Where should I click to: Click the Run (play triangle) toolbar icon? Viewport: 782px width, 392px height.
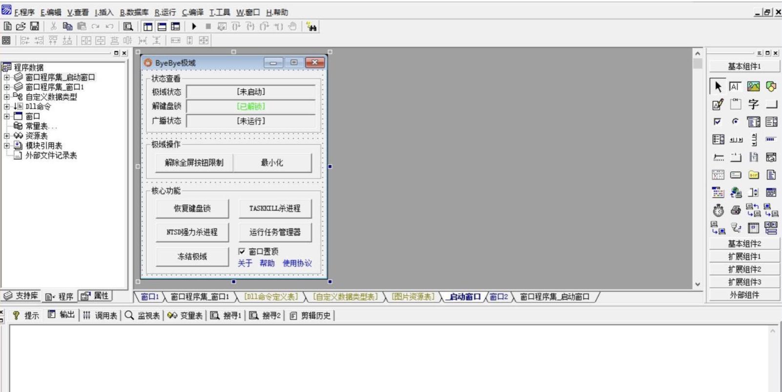[194, 26]
